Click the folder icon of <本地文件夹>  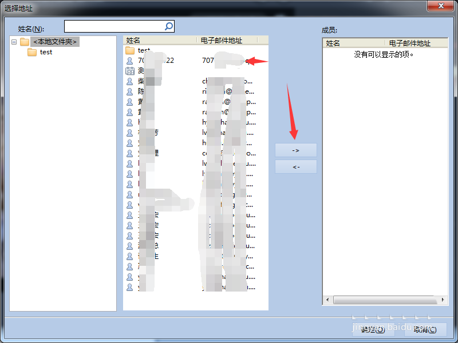(24, 41)
